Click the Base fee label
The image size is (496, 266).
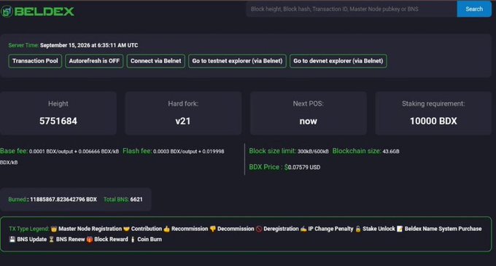pos(14,151)
